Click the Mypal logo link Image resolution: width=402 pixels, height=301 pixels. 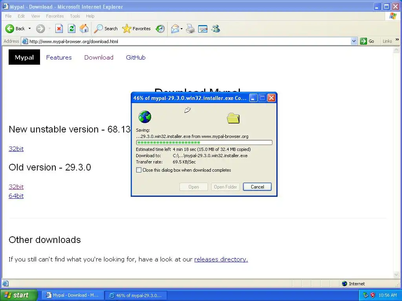click(24, 57)
